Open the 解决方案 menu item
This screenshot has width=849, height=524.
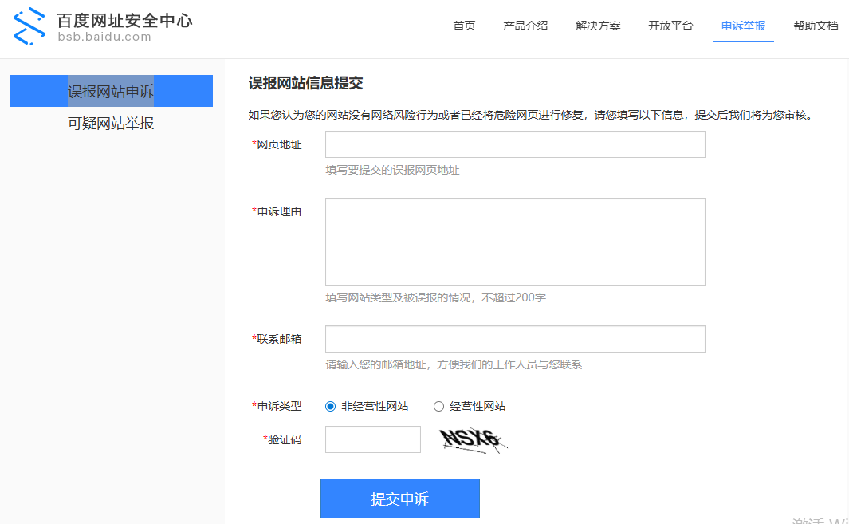click(598, 26)
